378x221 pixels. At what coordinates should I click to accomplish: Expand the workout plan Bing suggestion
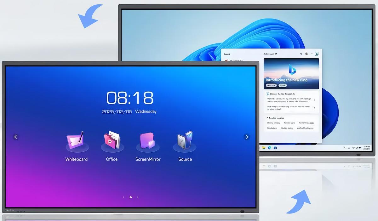tap(314, 100)
